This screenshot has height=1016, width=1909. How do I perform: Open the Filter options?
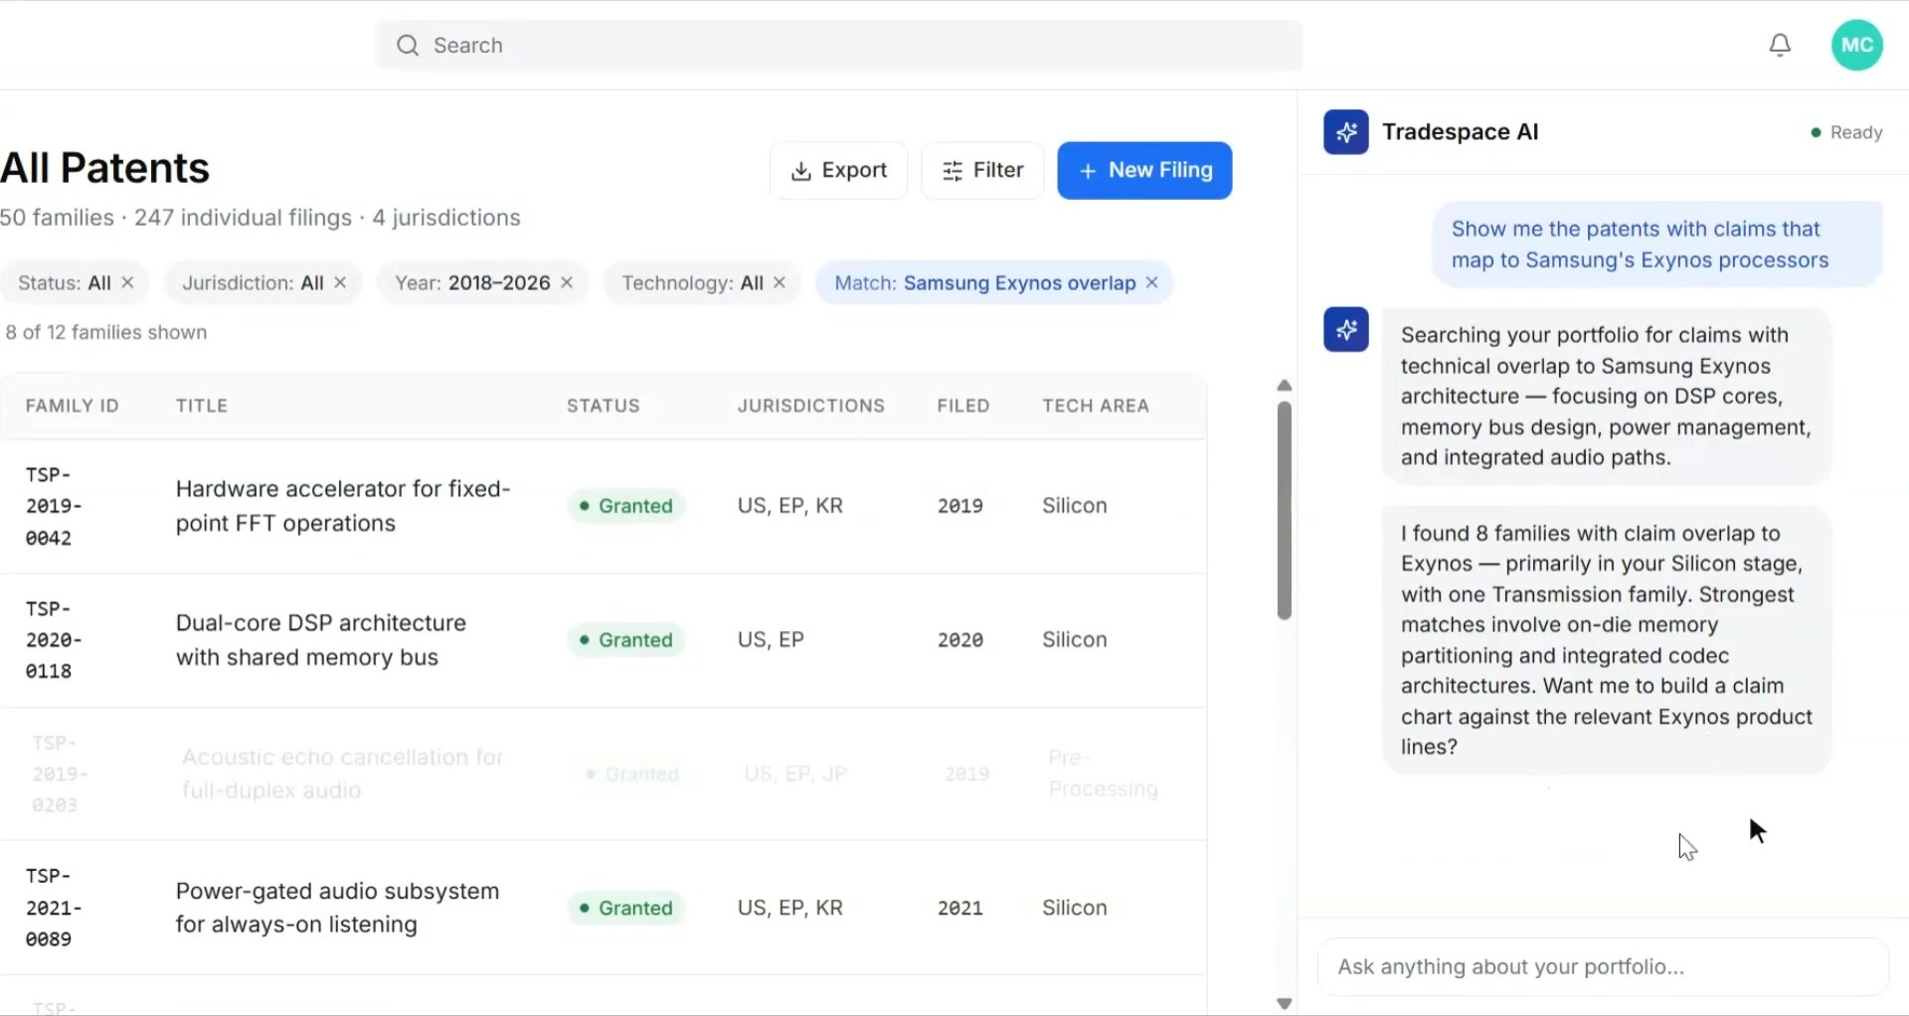[x=982, y=170]
